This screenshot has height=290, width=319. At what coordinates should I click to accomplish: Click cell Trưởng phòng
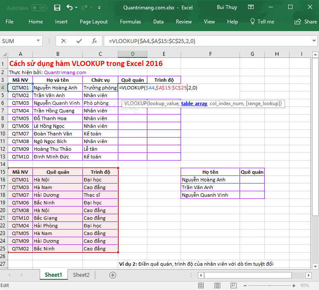click(100, 88)
